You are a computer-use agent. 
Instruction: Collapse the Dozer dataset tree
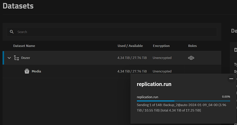coord(9,58)
